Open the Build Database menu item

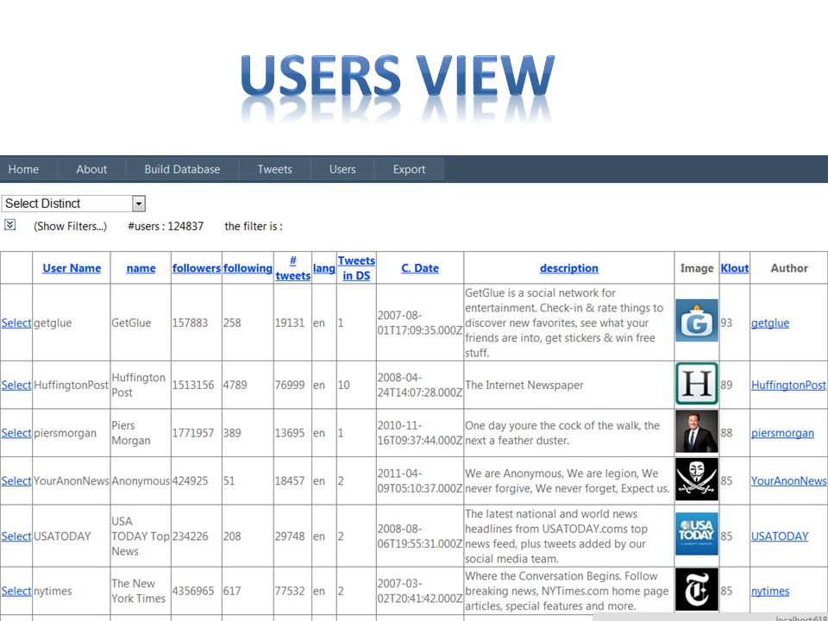(x=182, y=169)
